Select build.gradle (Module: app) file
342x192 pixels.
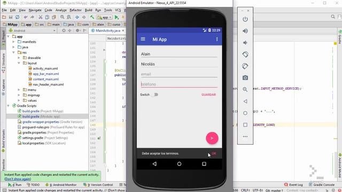coord(41,116)
